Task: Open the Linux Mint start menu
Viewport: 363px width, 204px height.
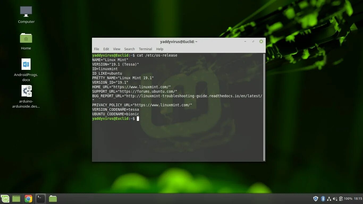Action: tap(5, 198)
